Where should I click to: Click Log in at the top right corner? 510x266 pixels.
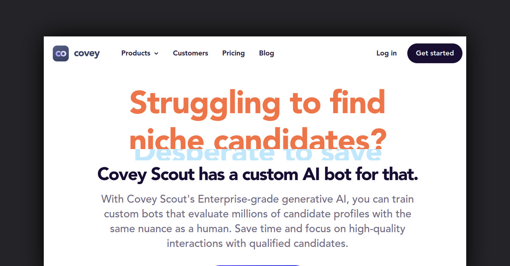(x=386, y=53)
